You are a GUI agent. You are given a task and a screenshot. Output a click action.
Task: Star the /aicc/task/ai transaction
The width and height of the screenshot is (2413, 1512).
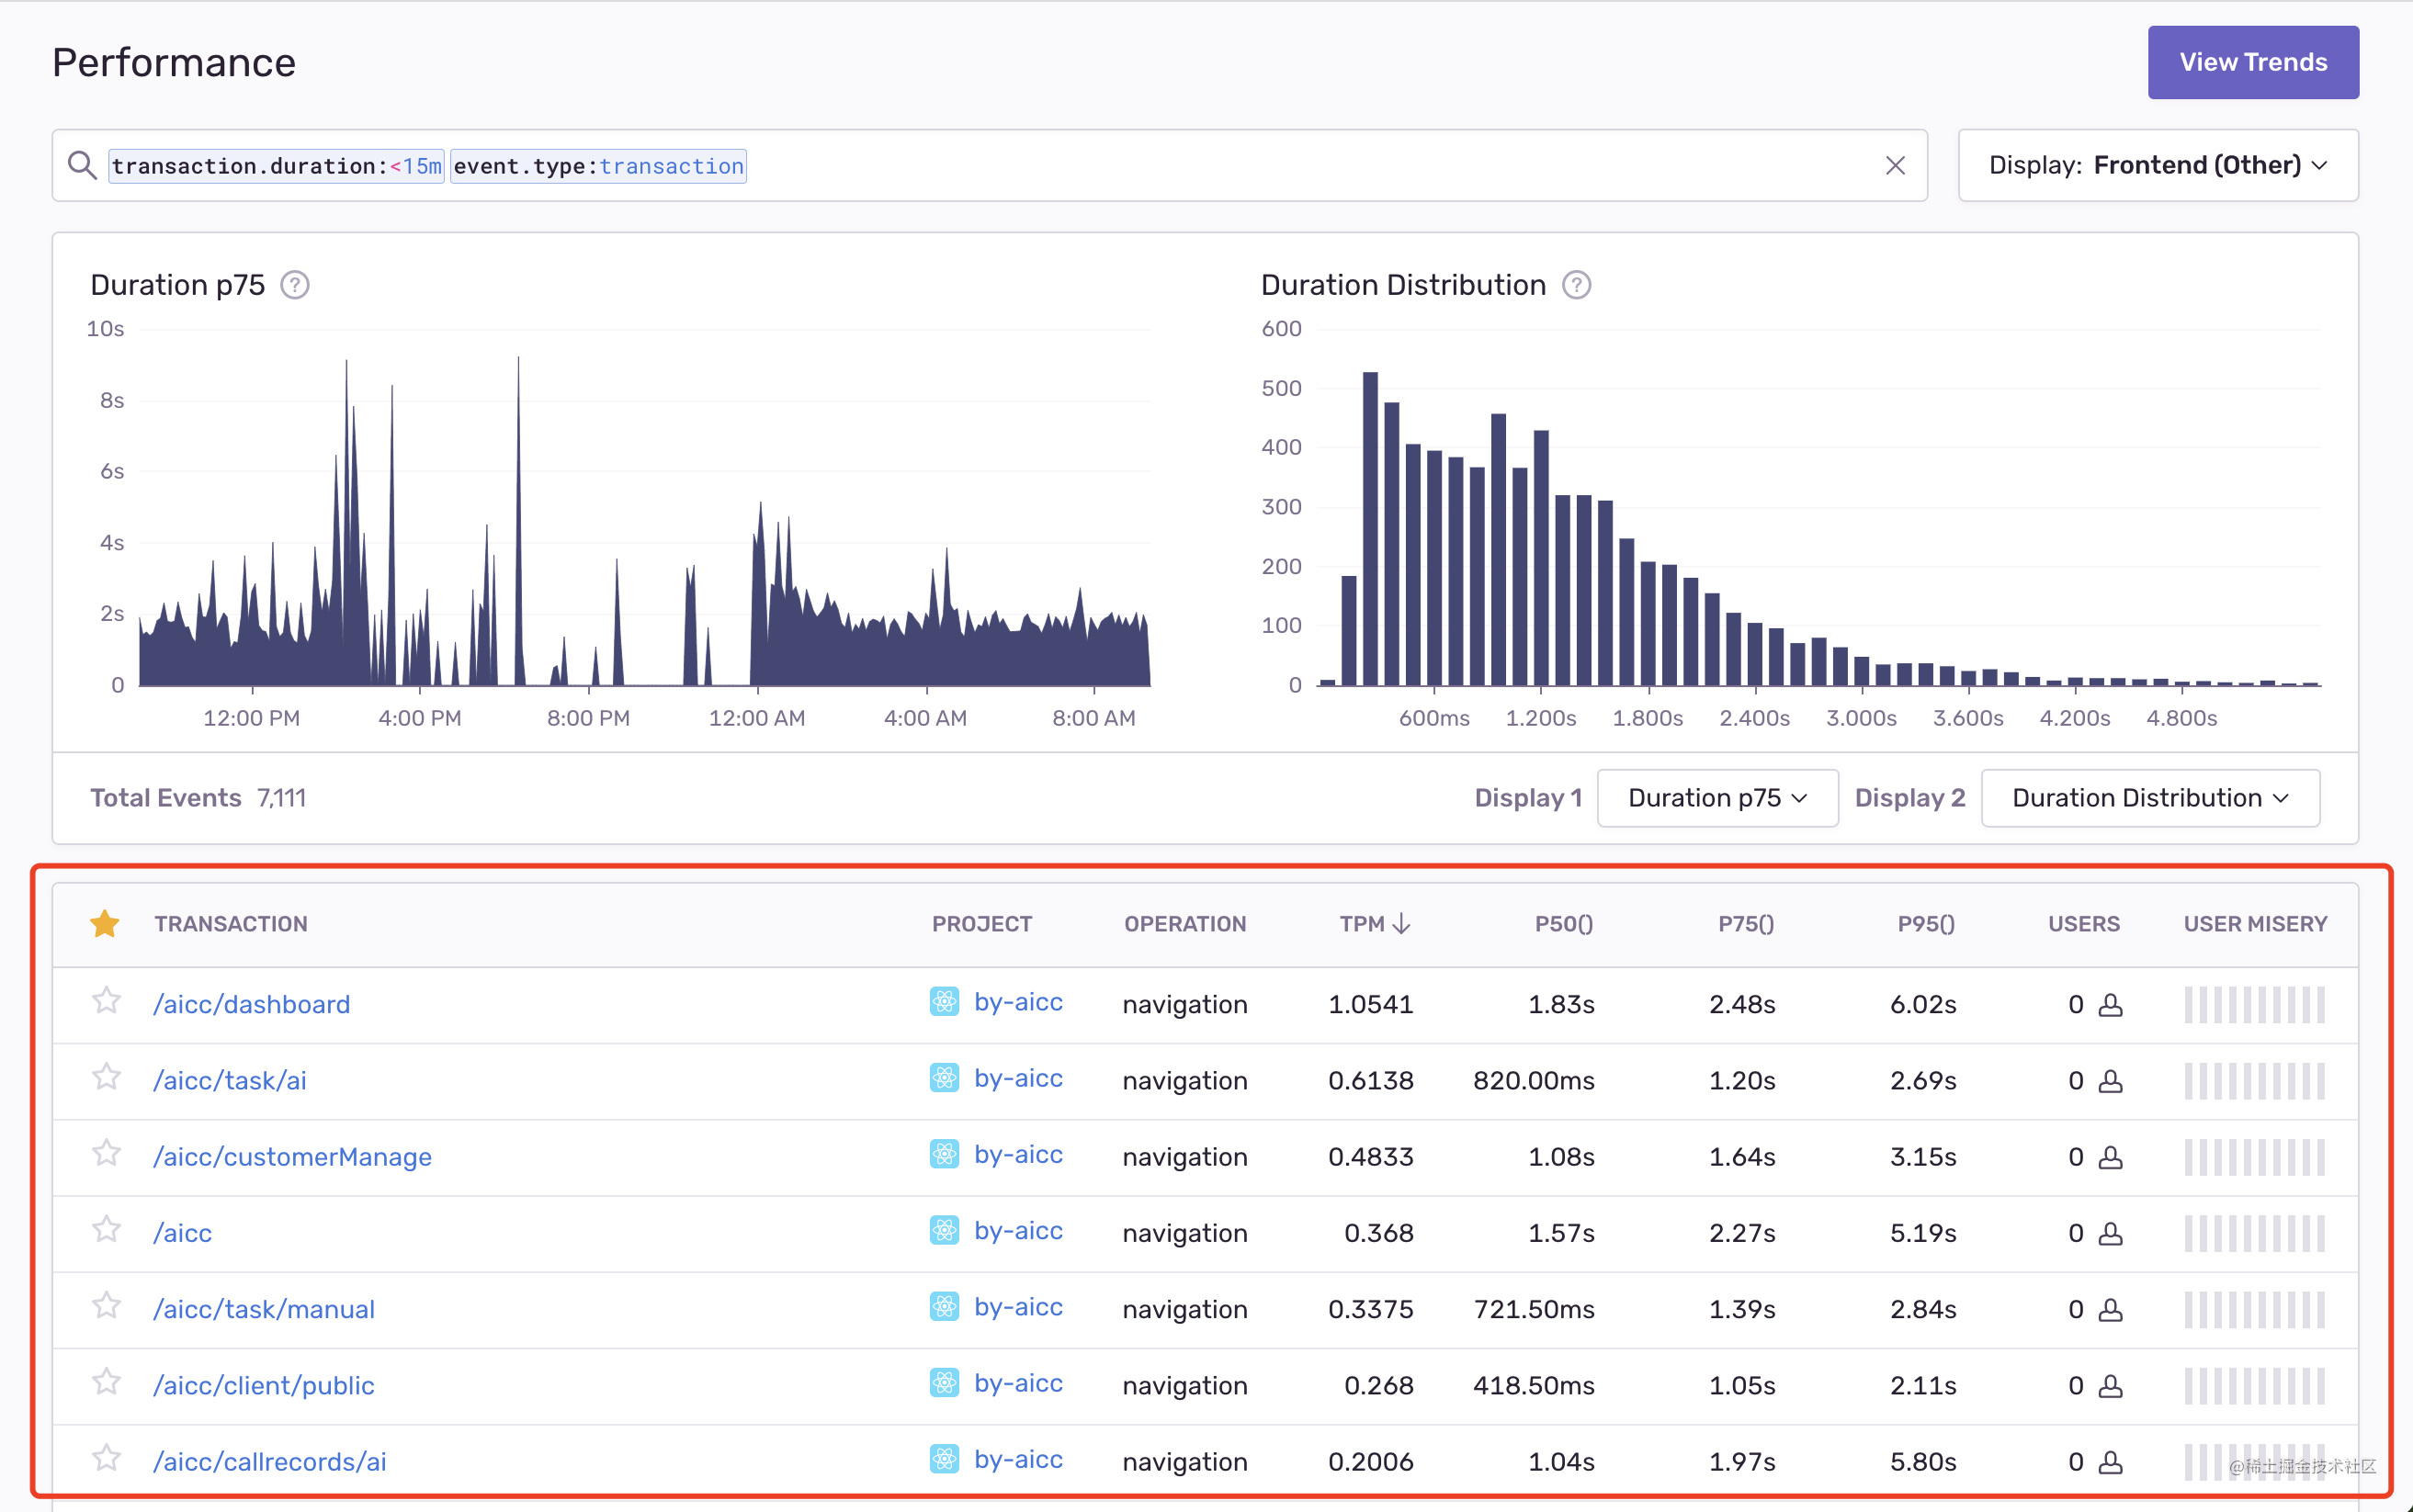click(x=106, y=1077)
